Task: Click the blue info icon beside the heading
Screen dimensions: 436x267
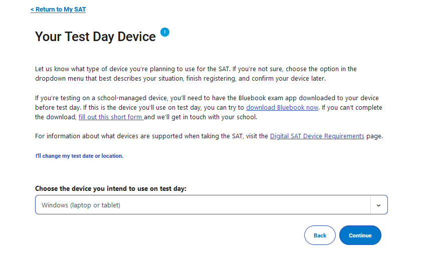Action: [x=165, y=33]
